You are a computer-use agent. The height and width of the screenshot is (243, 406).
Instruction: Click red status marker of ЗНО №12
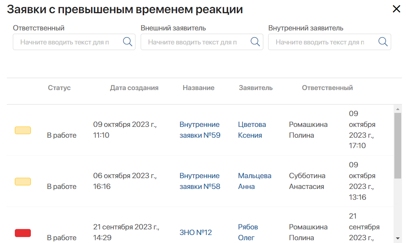[x=23, y=233]
